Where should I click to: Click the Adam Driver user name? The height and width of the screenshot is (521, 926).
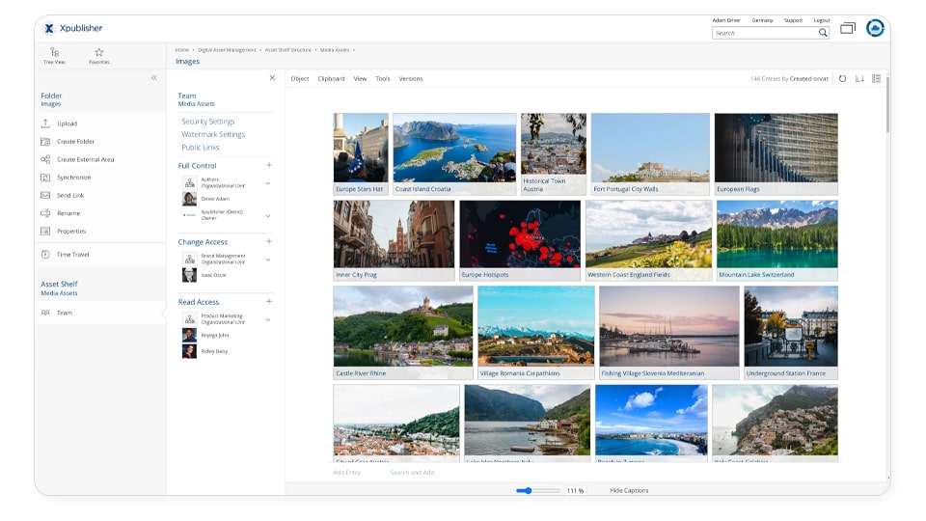click(725, 20)
